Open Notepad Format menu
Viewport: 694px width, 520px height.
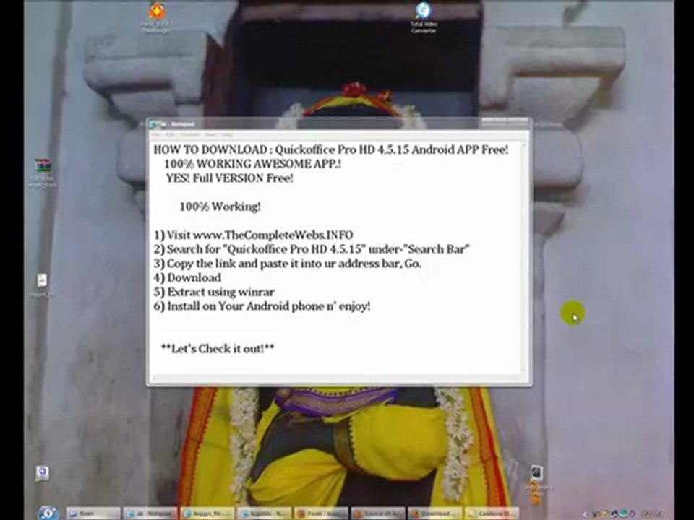point(190,134)
